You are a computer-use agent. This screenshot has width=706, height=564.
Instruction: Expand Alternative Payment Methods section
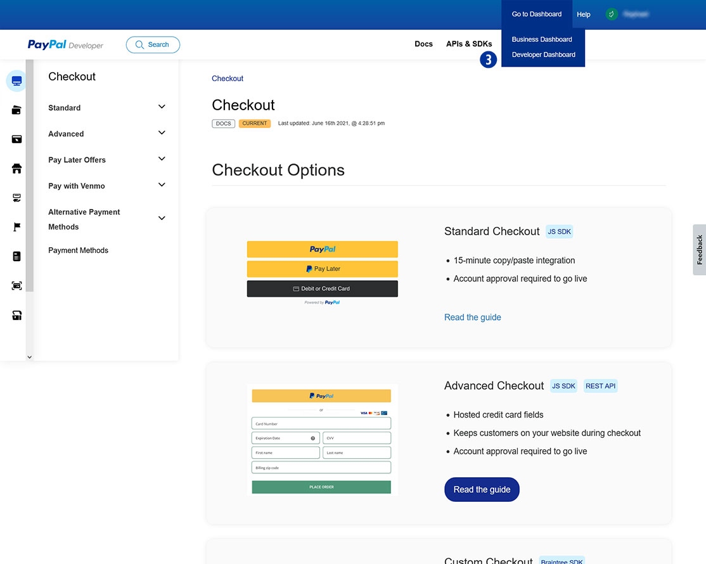click(x=162, y=219)
